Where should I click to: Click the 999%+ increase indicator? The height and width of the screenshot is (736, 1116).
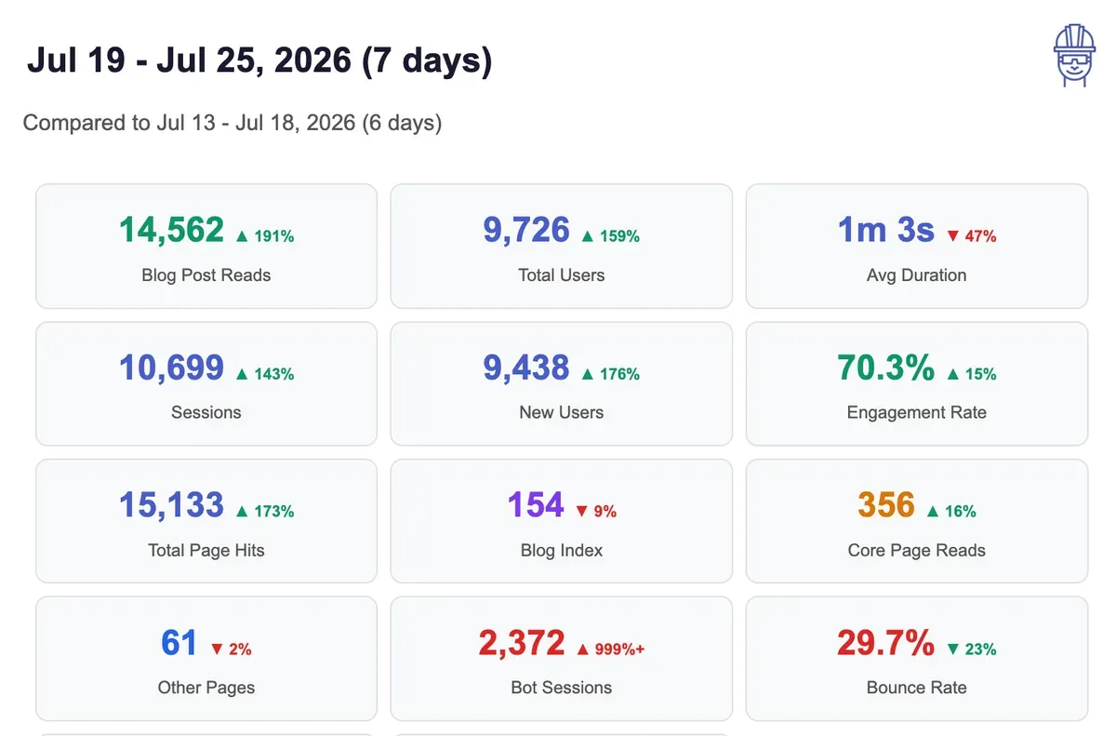click(x=611, y=649)
